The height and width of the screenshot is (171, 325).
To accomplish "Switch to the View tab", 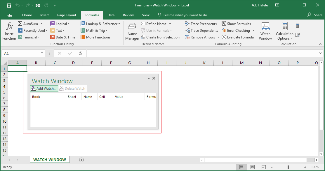I will coord(146,15).
